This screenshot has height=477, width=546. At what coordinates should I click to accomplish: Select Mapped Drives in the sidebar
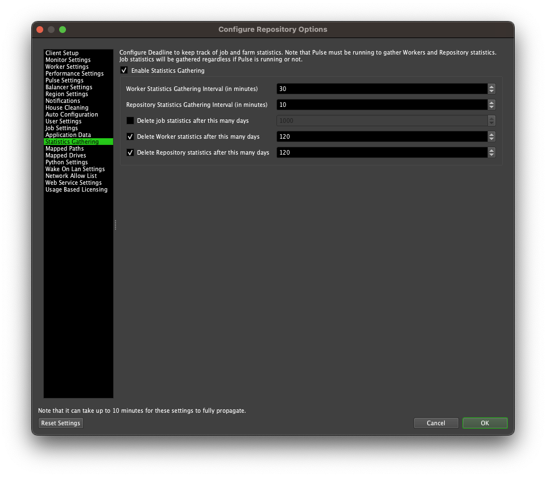65,155
